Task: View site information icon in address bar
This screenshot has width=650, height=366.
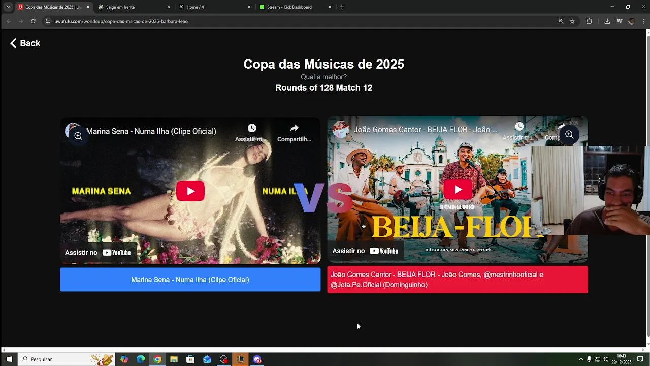Action: pos(48,21)
